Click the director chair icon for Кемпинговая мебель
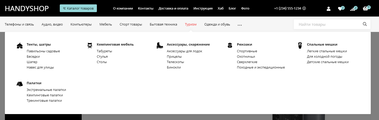 pos(90,46)
